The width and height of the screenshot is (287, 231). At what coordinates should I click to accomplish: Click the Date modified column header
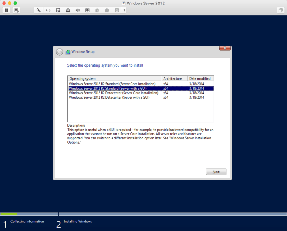click(200, 78)
